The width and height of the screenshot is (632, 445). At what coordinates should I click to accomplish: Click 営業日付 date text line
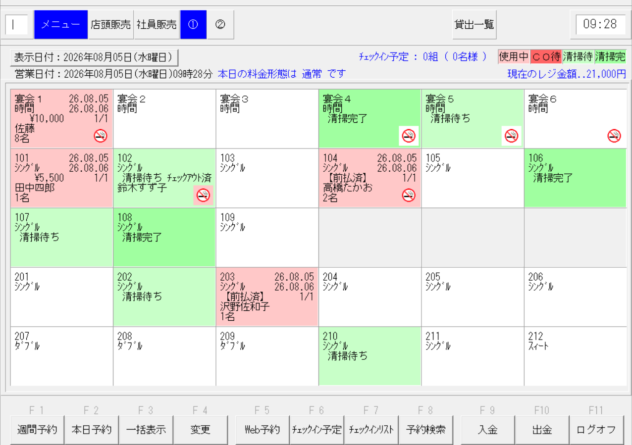click(x=113, y=74)
